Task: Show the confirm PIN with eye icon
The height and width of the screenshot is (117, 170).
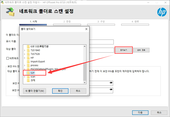Action: tap(111, 89)
